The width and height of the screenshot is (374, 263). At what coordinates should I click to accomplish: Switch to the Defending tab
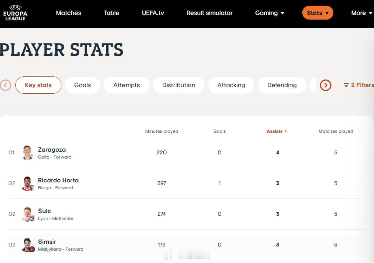tap(282, 85)
